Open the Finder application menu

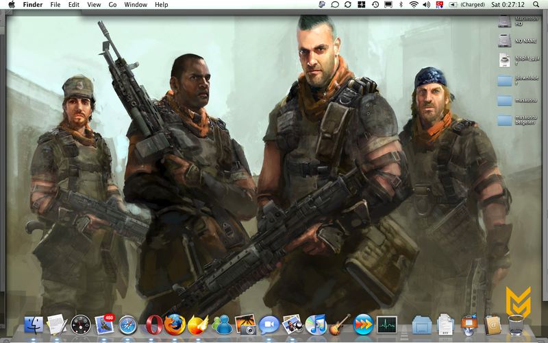point(33,5)
